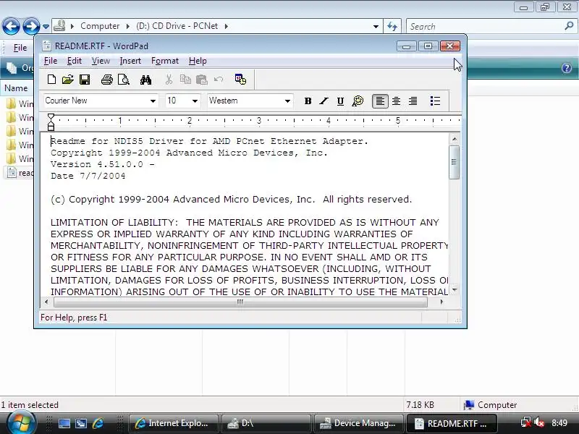This screenshot has height=434, width=579.
Task: Switch to Internet Explorer taskbar button
Action: [x=173, y=423]
